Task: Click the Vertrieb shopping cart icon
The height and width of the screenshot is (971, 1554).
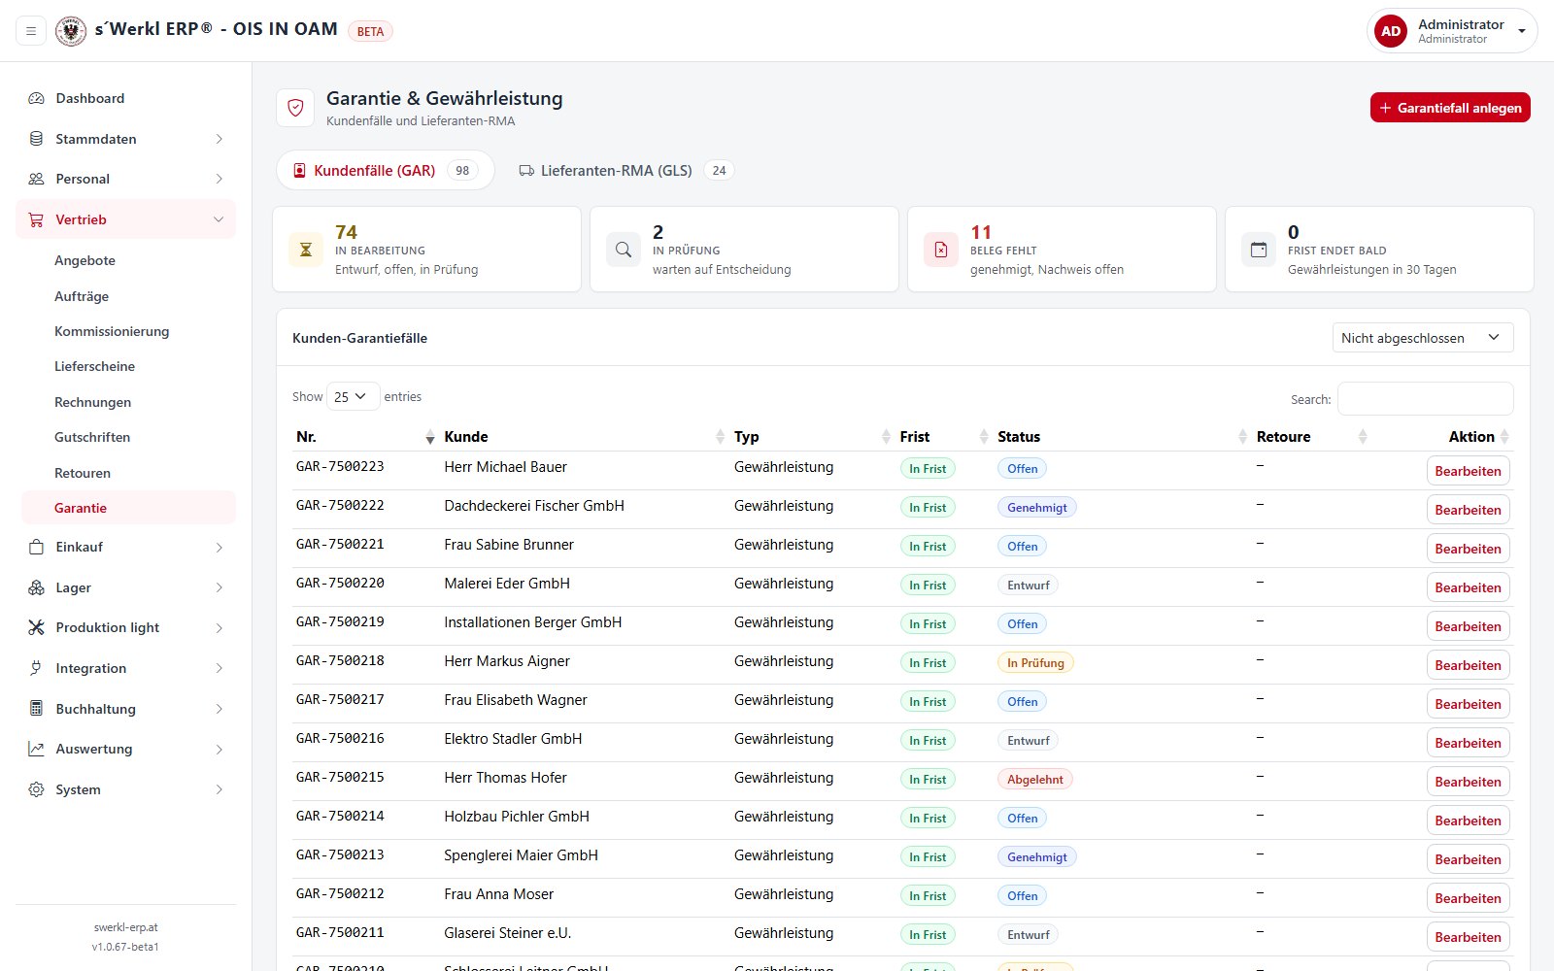Action: [x=36, y=219]
